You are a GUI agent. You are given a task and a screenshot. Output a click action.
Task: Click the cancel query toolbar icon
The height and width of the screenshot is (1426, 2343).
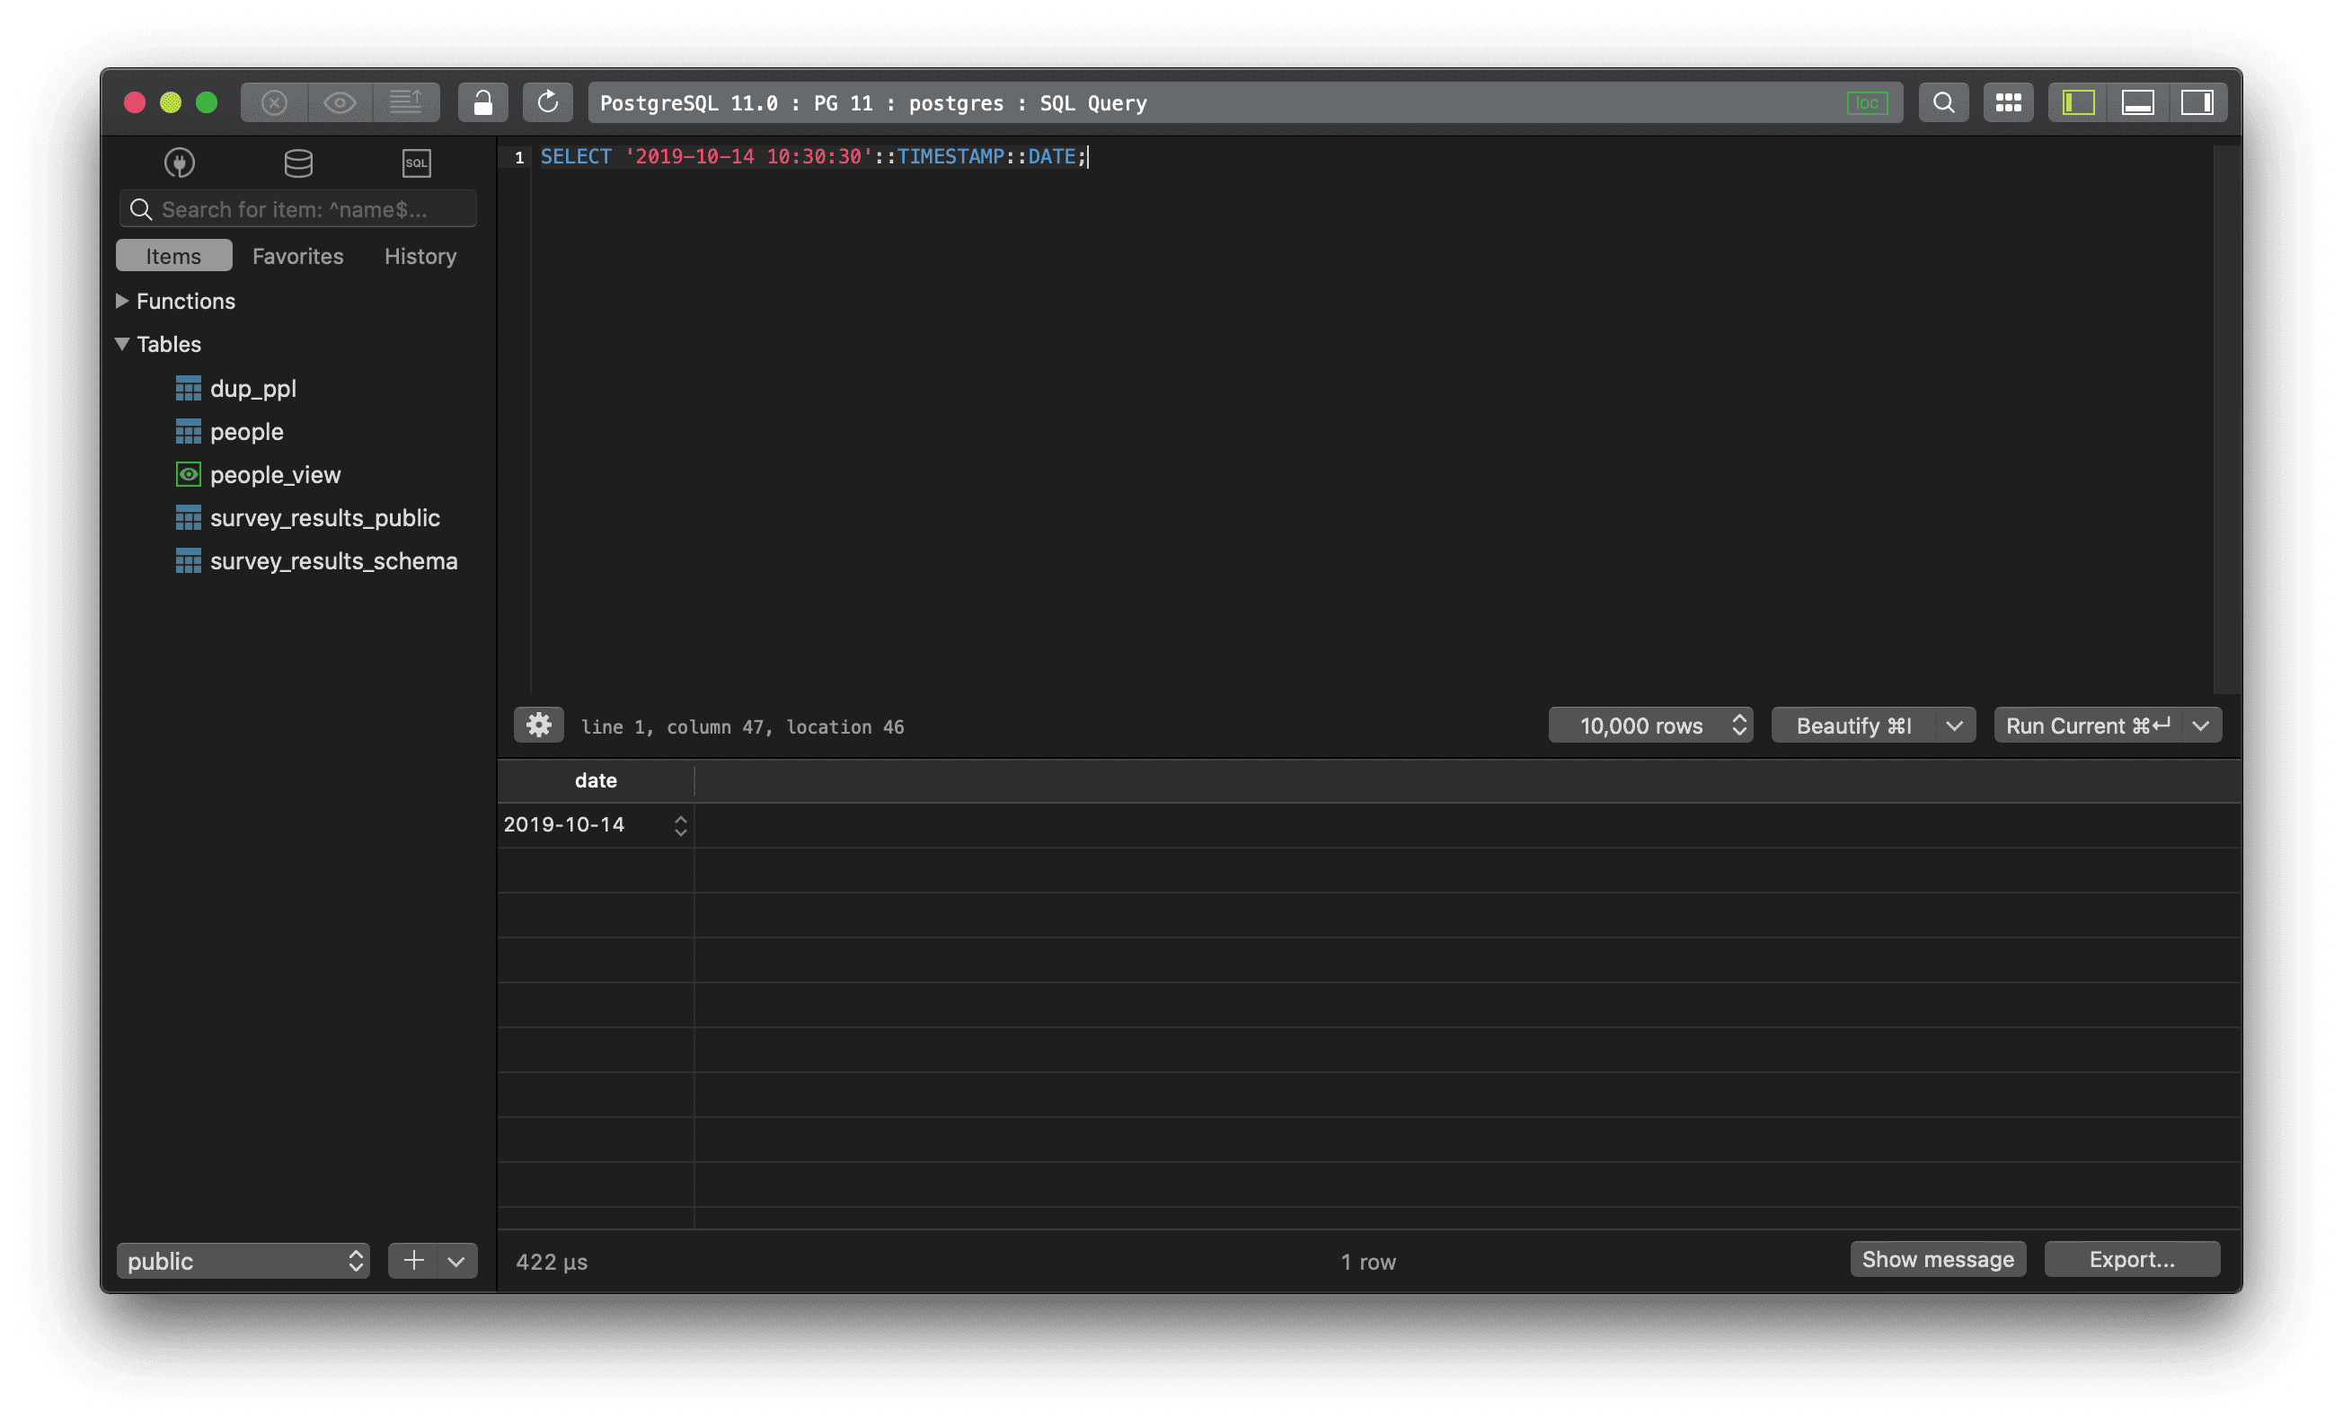coord(274,102)
